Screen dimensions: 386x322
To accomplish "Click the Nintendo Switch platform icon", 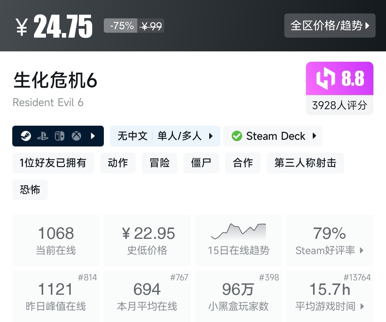I will pos(59,136).
